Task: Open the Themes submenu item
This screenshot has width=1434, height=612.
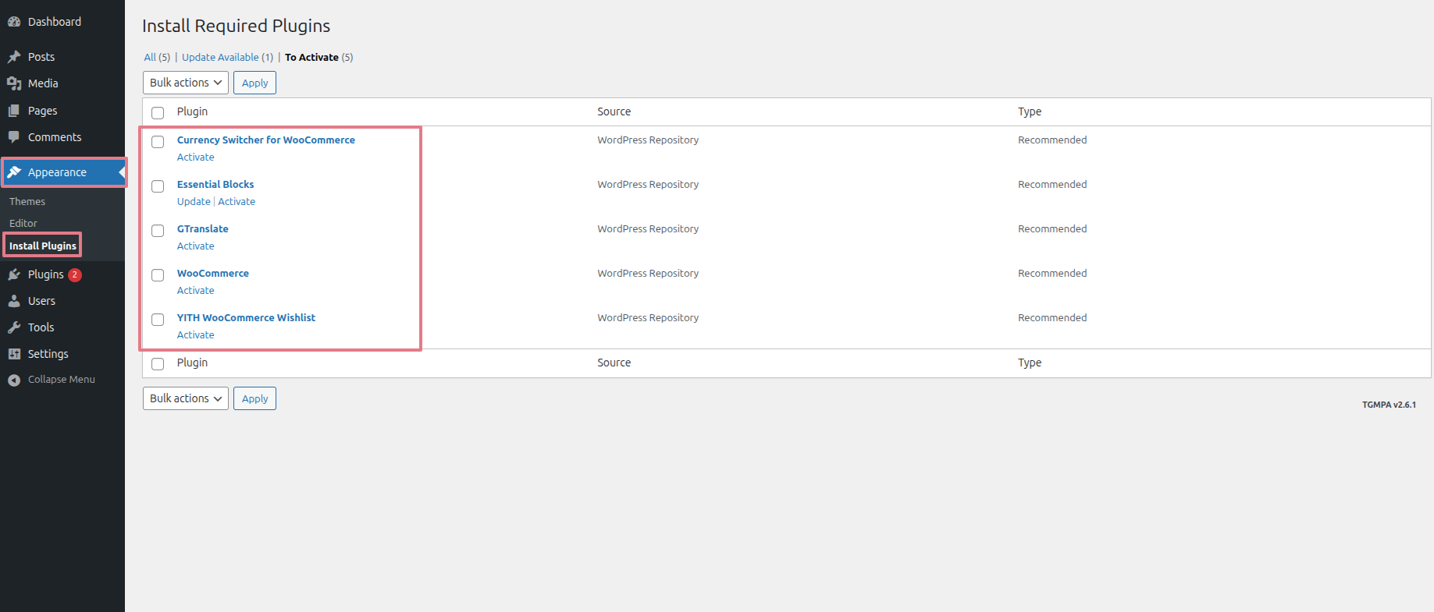Action: point(27,201)
